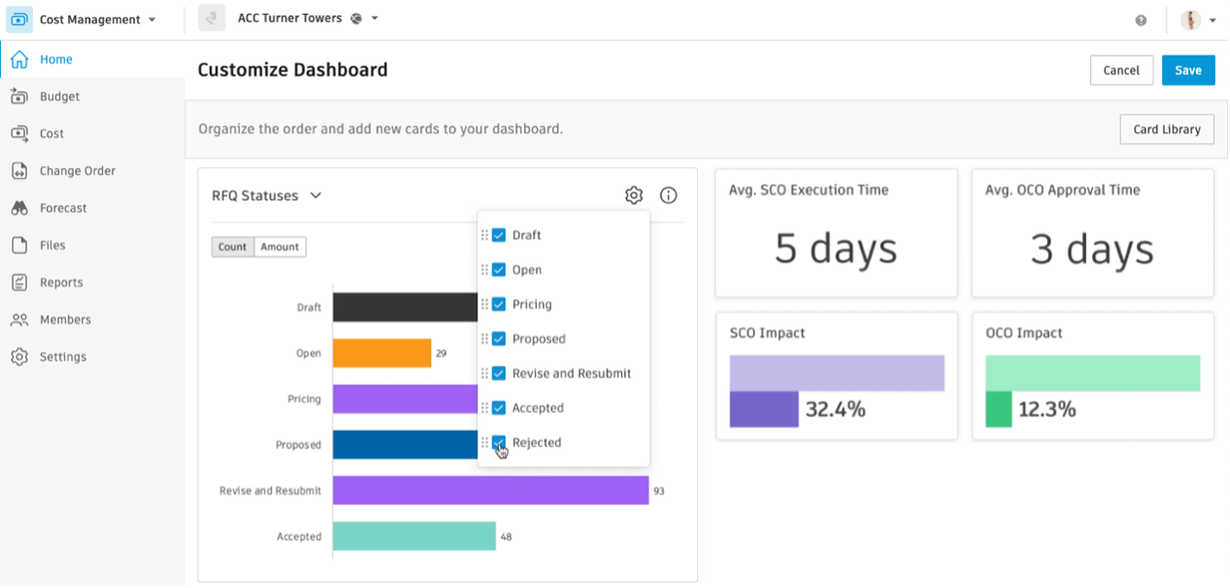Open the user account dropdown arrow
The width and height of the screenshot is (1230, 588).
[x=1212, y=19]
